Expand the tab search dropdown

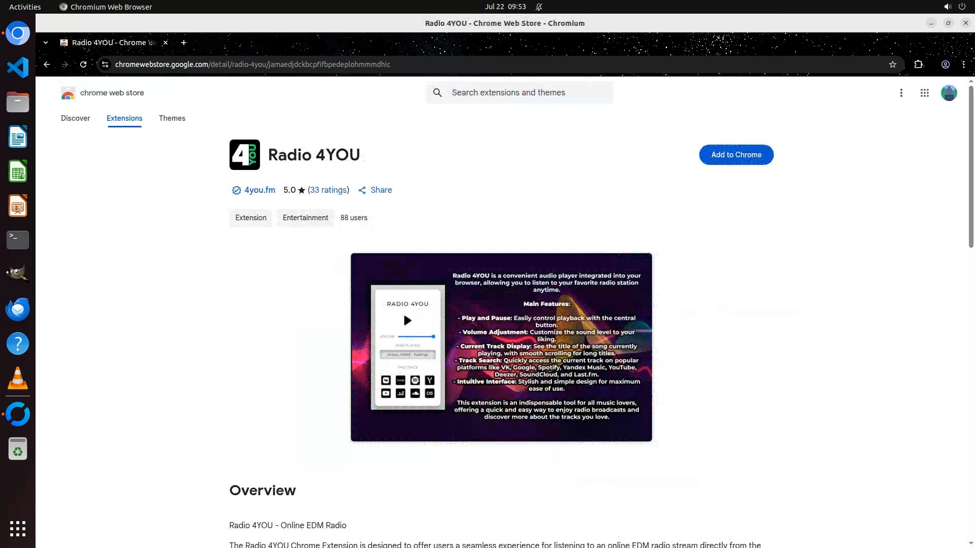[46, 43]
